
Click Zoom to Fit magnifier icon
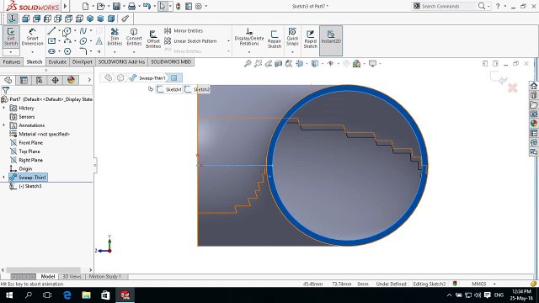click(248, 64)
